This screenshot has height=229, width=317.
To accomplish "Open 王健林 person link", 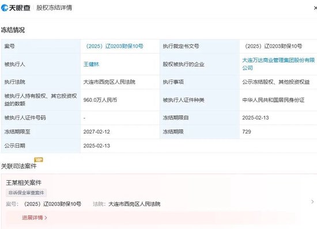I will [91, 64].
